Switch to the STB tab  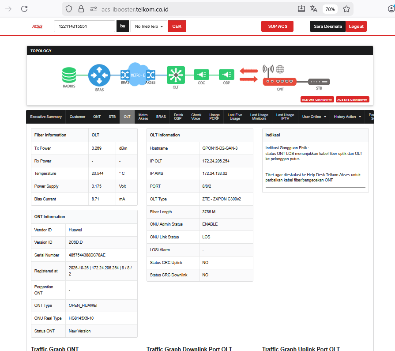coord(112,117)
